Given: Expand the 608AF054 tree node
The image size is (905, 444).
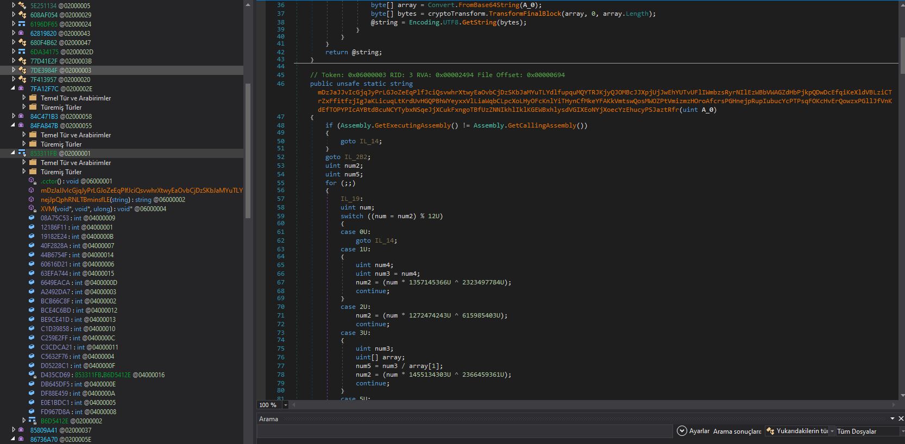Looking at the screenshot, I should 14,15.
